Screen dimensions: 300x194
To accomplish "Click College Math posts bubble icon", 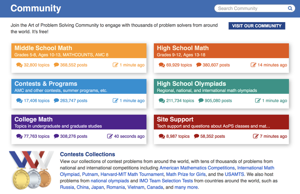I will (56, 136).
